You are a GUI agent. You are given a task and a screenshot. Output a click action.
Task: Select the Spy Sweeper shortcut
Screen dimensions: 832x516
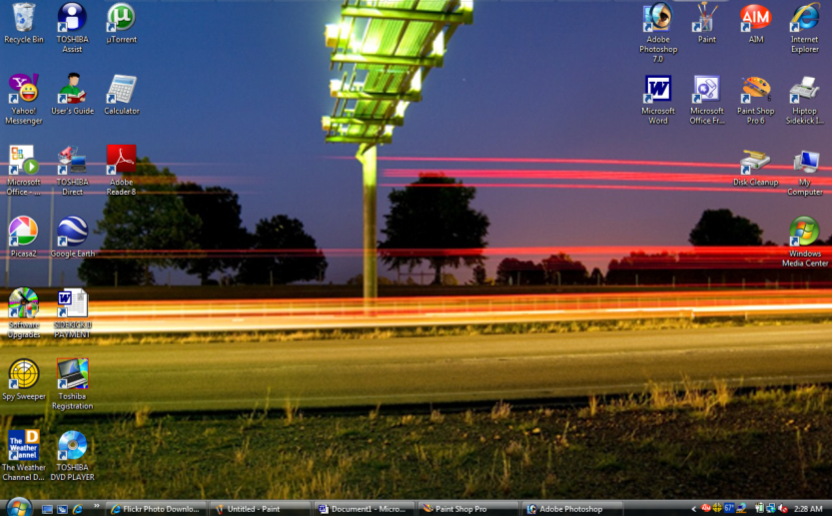(23, 379)
